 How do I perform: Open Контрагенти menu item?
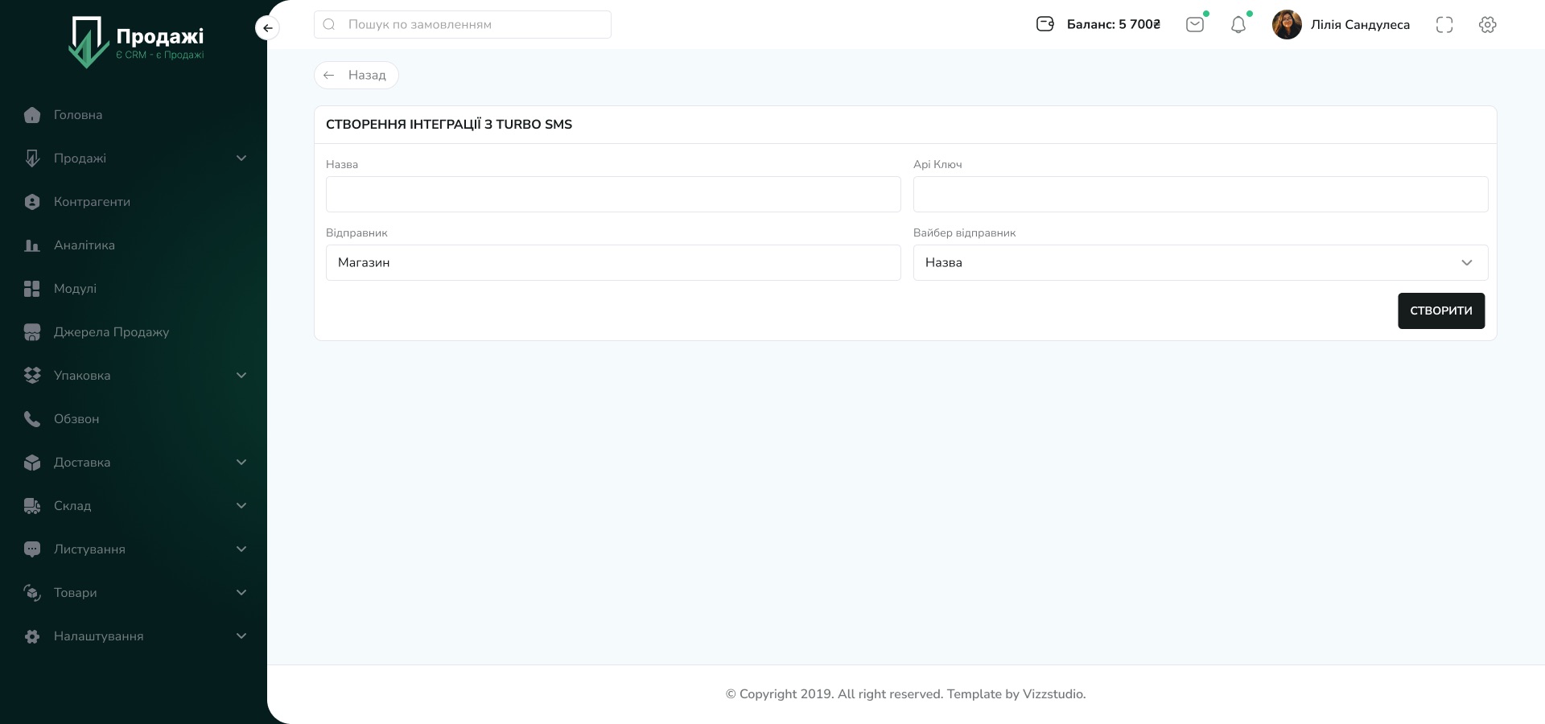(x=92, y=202)
